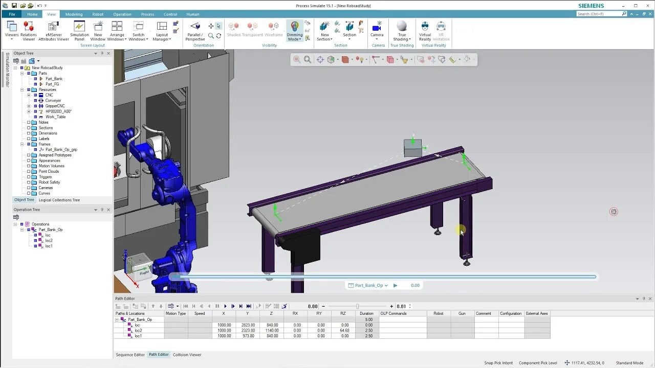Jump to end of operation in Path Editor
Image resolution: width=655 pixels, height=368 pixels.
tap(249, 306)
